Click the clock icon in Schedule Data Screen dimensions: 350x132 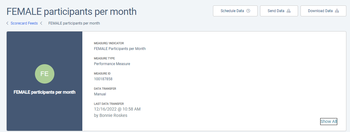tap(248, 11)
